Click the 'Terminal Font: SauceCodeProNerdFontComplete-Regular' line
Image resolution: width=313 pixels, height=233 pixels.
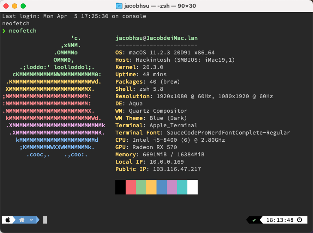[x=203, y=133]
